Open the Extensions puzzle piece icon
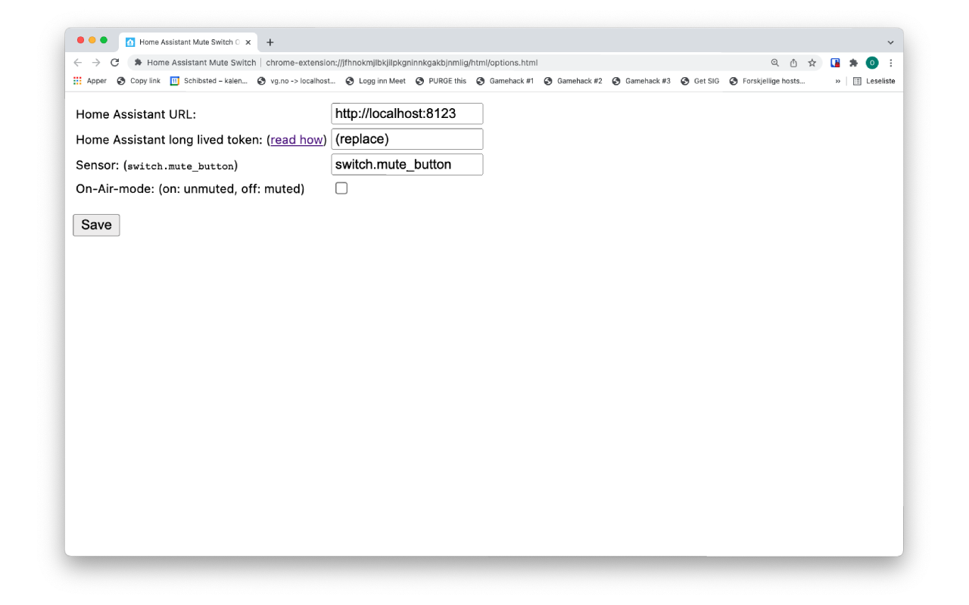Viewport: 969px width, 605px height. (853, 63)
